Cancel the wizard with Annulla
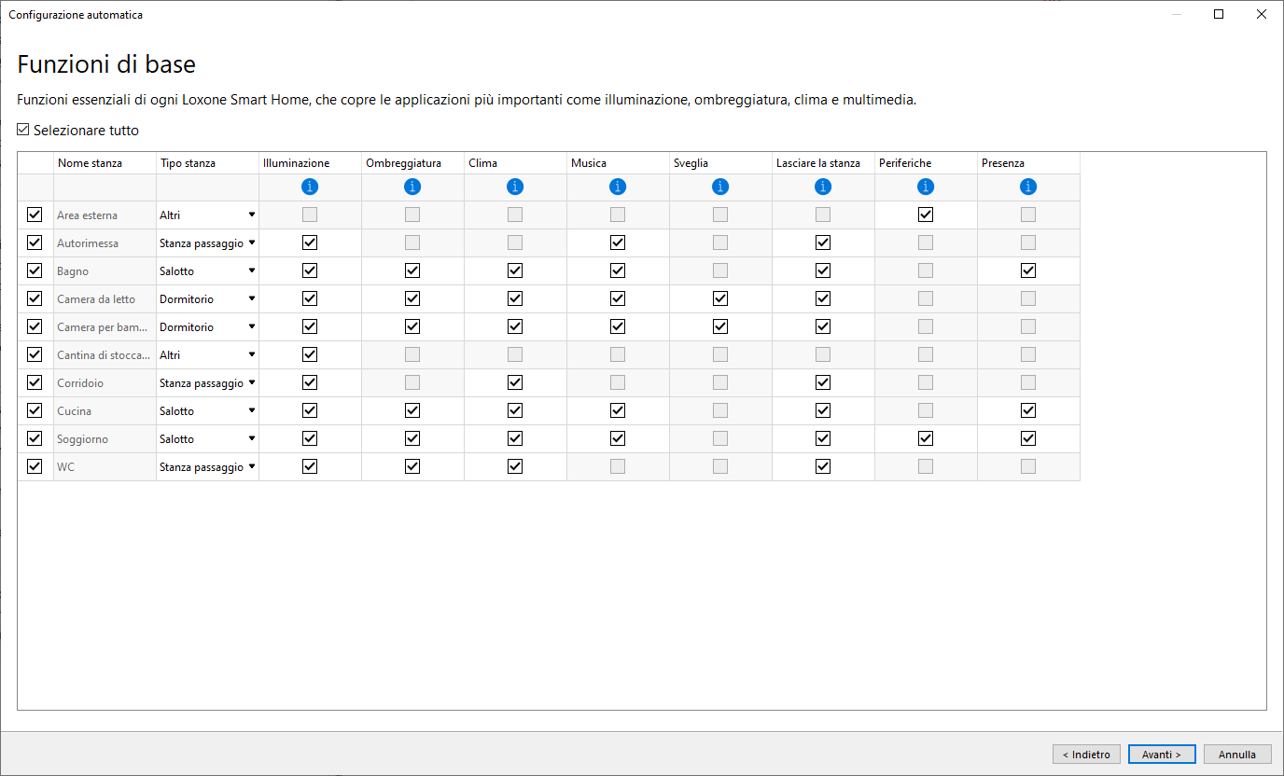This screenshot has width=1284, height=776. point(1237,755)
